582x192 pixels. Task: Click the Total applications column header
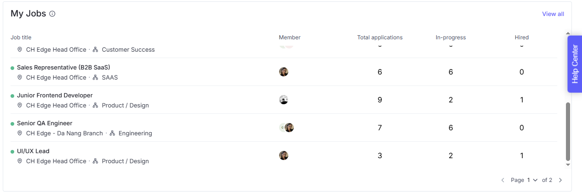click(379, 37)
